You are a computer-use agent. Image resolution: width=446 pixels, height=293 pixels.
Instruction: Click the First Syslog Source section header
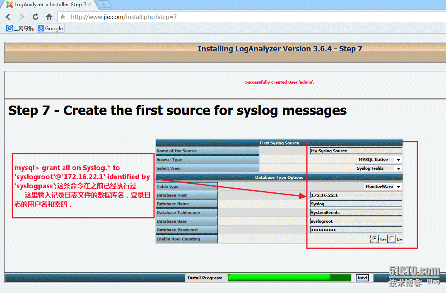coord(279,143)
